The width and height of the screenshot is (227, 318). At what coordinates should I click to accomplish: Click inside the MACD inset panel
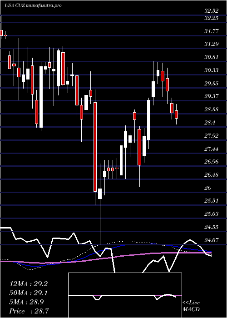[x=125, y=295]
